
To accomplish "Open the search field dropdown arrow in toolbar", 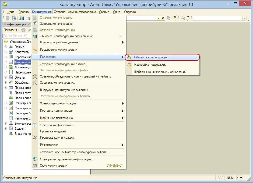I will click(x=159, y=18).
